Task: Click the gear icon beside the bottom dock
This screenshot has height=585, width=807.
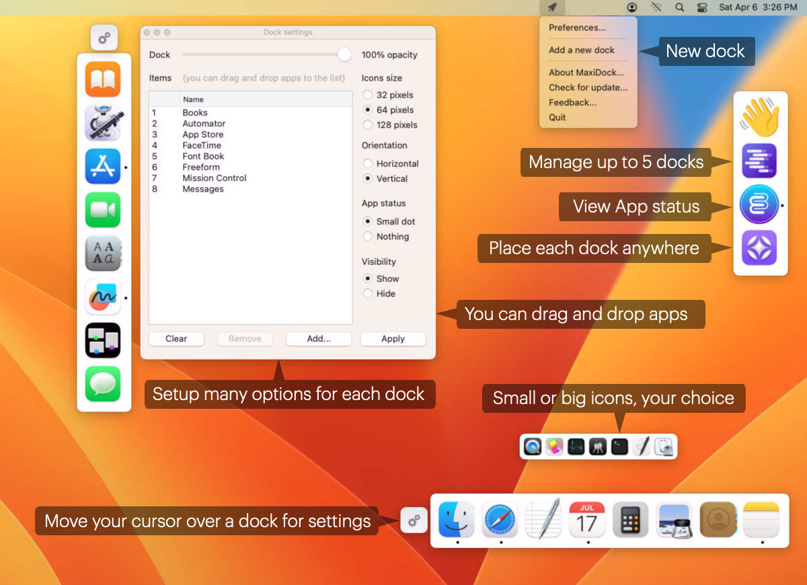Action: [x=414, y=520]
